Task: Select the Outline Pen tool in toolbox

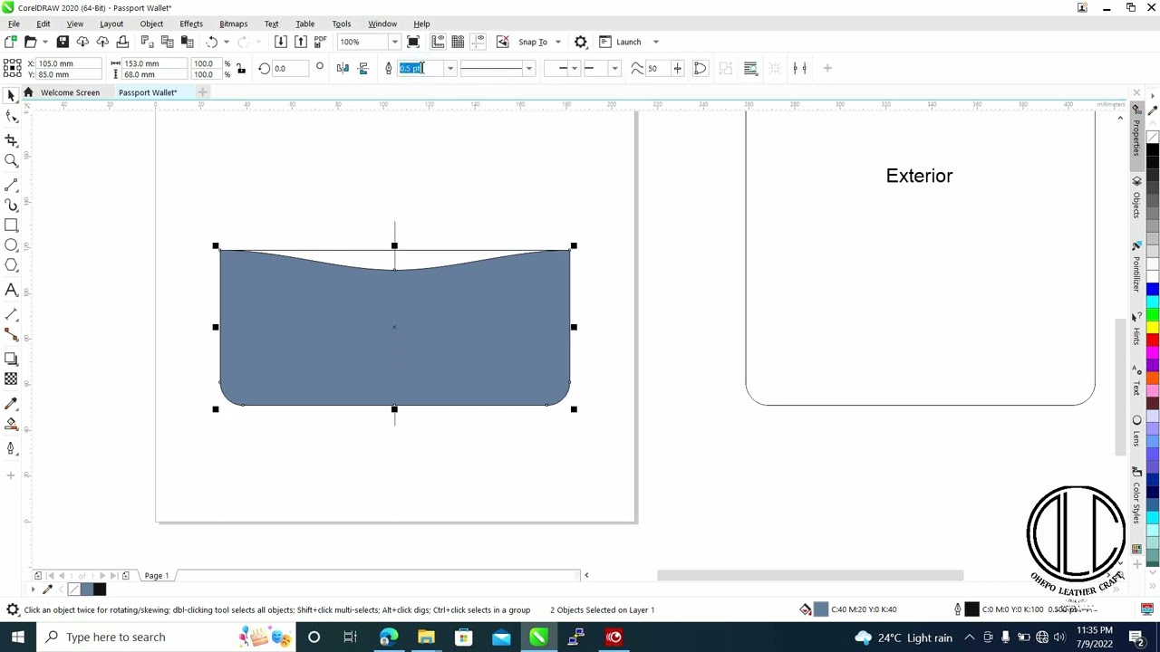Action: [11, 448]
